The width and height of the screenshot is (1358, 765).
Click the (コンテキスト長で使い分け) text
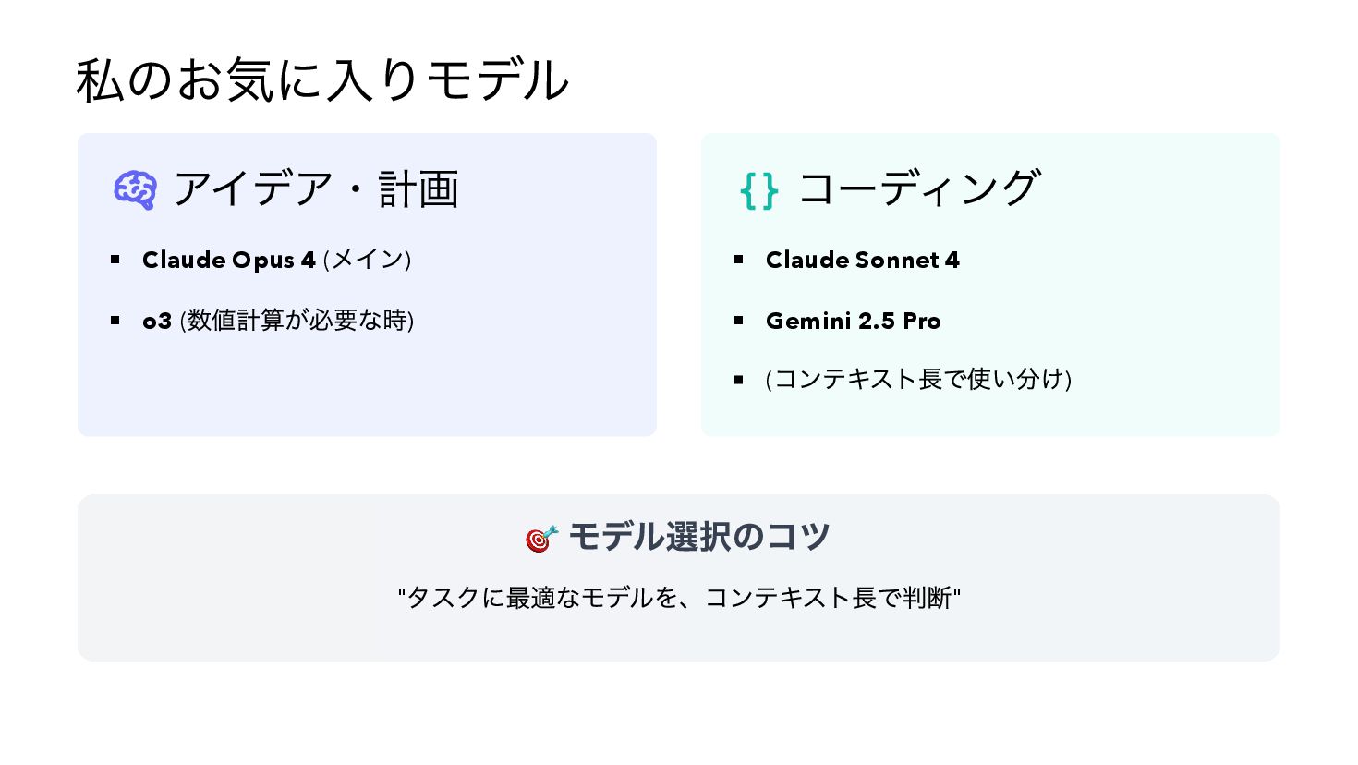pos(918,379)
